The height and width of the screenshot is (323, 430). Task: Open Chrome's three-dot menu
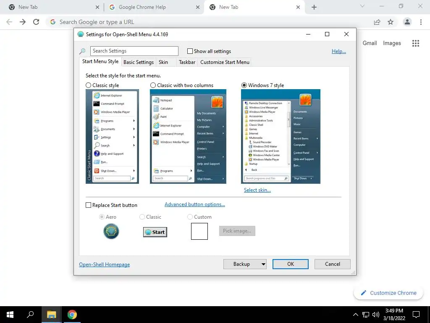point(421,22)
